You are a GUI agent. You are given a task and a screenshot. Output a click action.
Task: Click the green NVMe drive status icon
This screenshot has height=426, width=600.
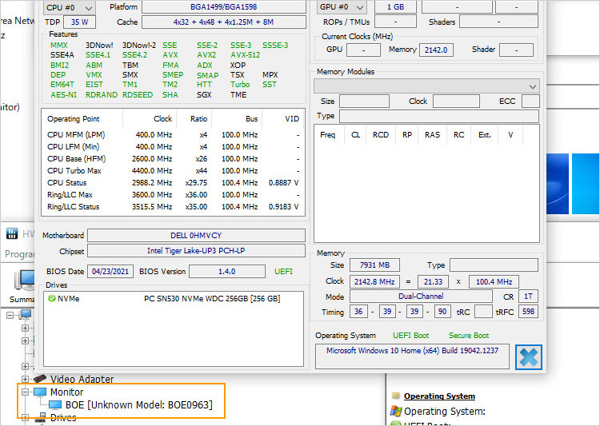tap(52, 299)
